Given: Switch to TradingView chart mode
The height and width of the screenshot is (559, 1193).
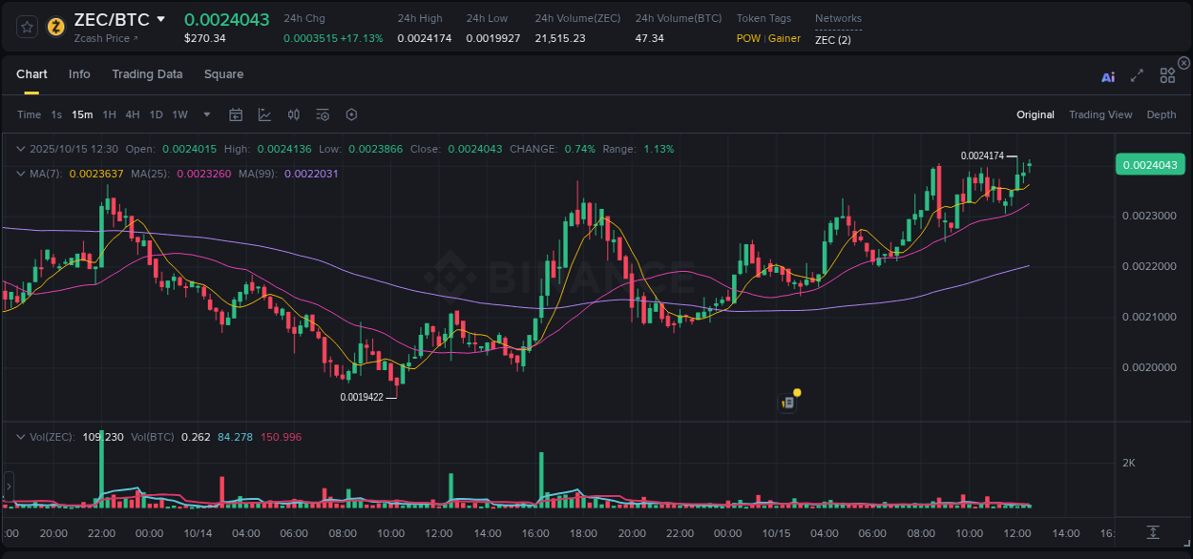Looking at the screenshot, I should pyautogui.click(x=1100, y=114).
